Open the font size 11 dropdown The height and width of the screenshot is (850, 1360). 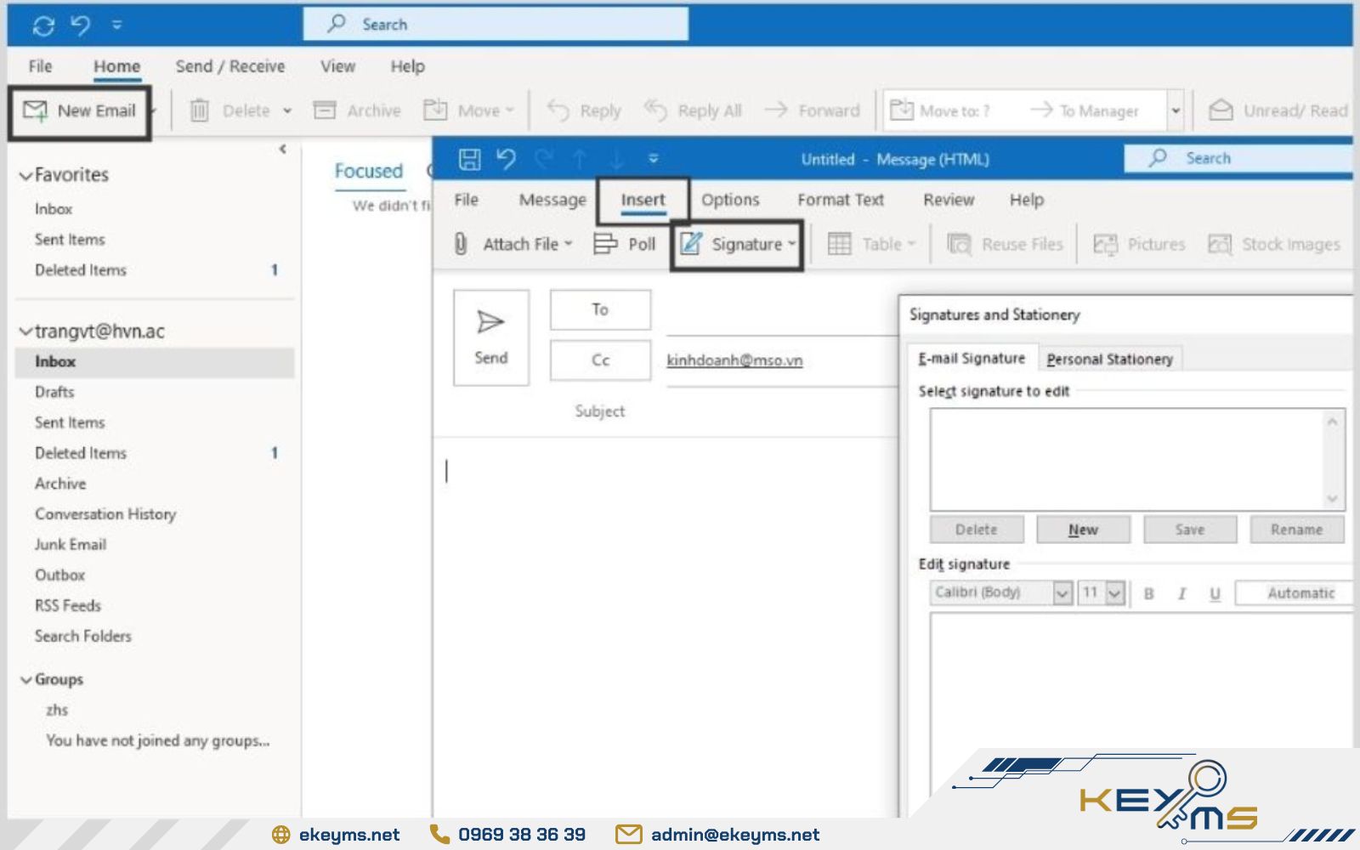pyautogui.click(x=1116, y=592)
